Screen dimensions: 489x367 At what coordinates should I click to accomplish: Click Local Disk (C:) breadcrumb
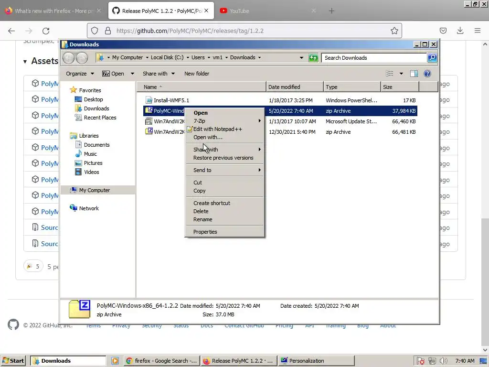pyautogui.click(x=167, y=57)
